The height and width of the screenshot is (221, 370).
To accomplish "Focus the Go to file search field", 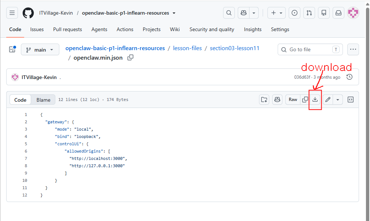I will (x=310, y=49).
